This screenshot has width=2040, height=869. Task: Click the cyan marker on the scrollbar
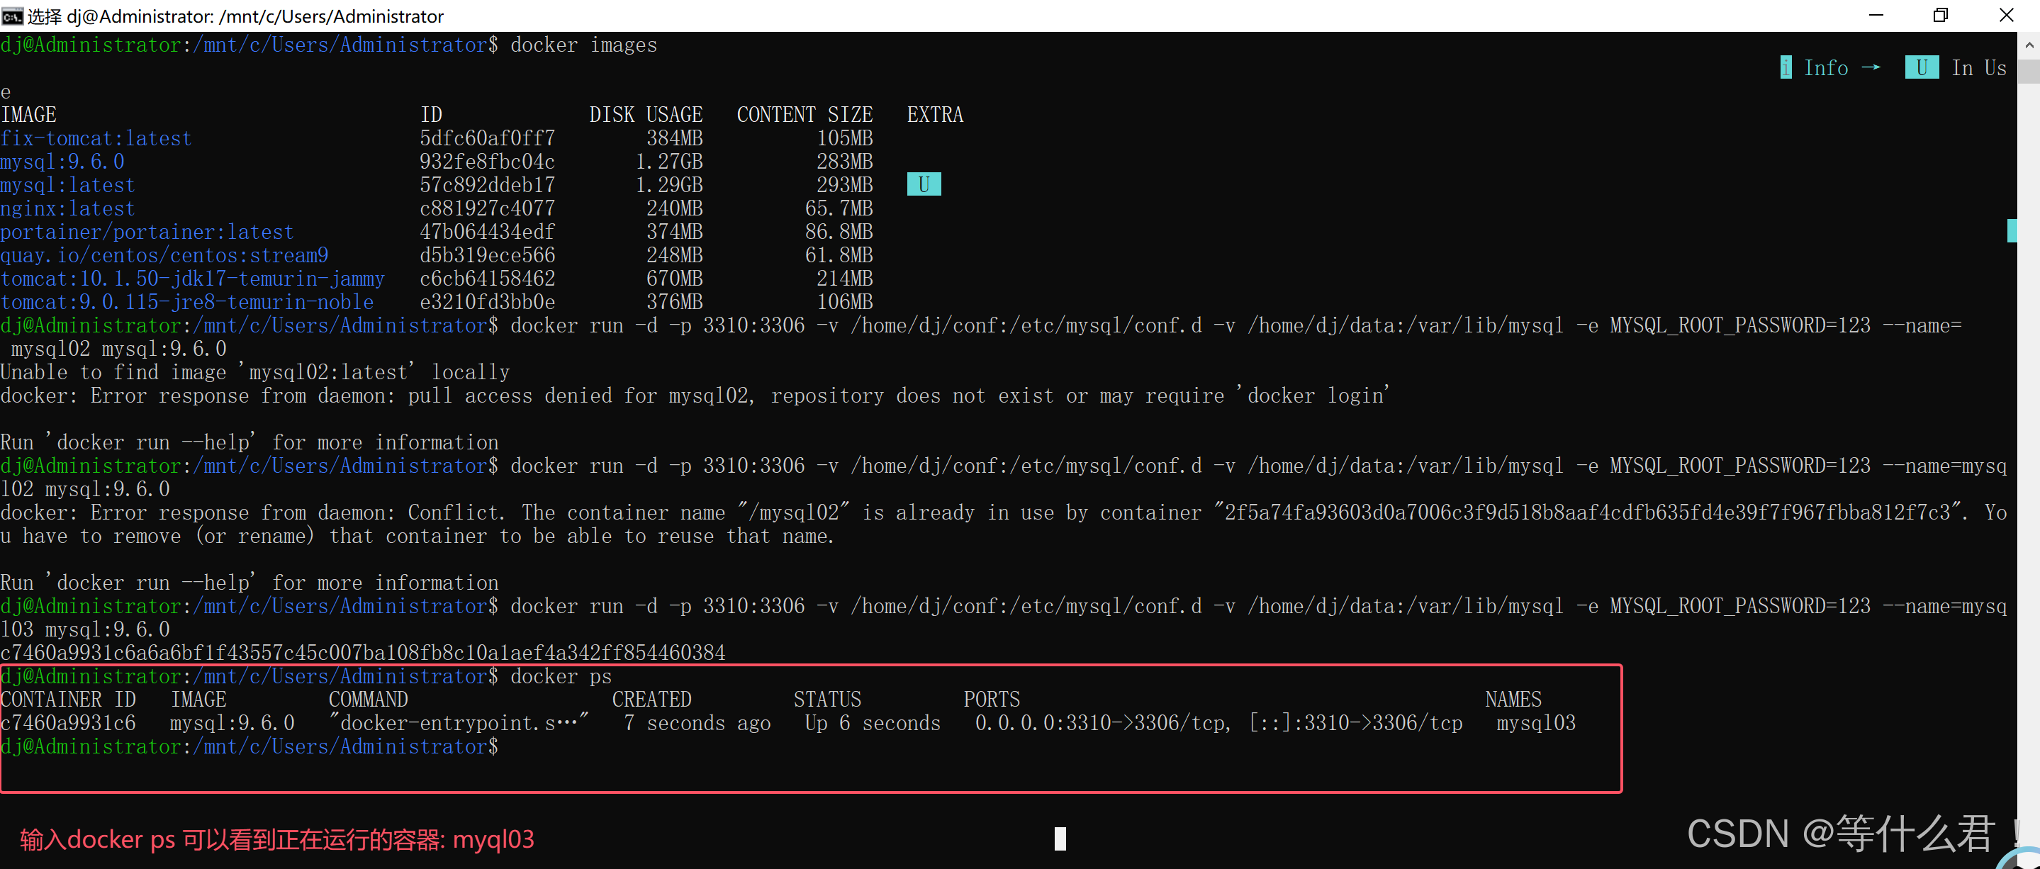pos(2012,230)
